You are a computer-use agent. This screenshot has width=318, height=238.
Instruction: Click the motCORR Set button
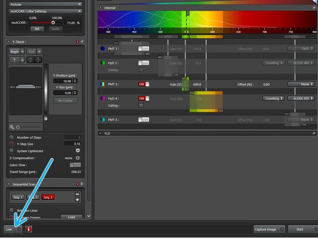[x=37, y=29]
